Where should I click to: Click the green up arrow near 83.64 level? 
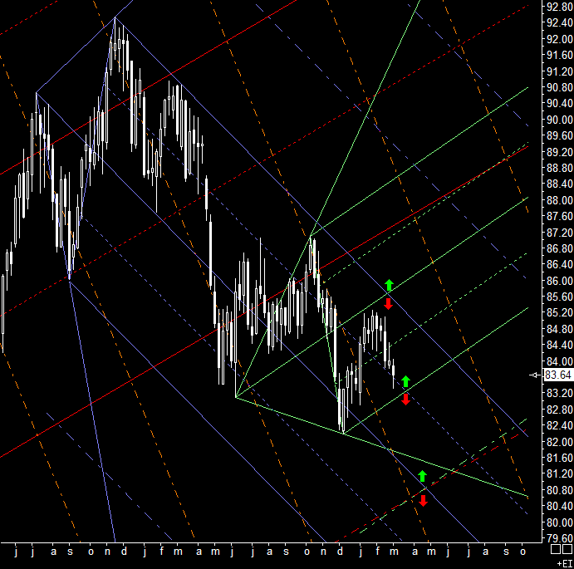pyautogui.click(x=405, y=381)
